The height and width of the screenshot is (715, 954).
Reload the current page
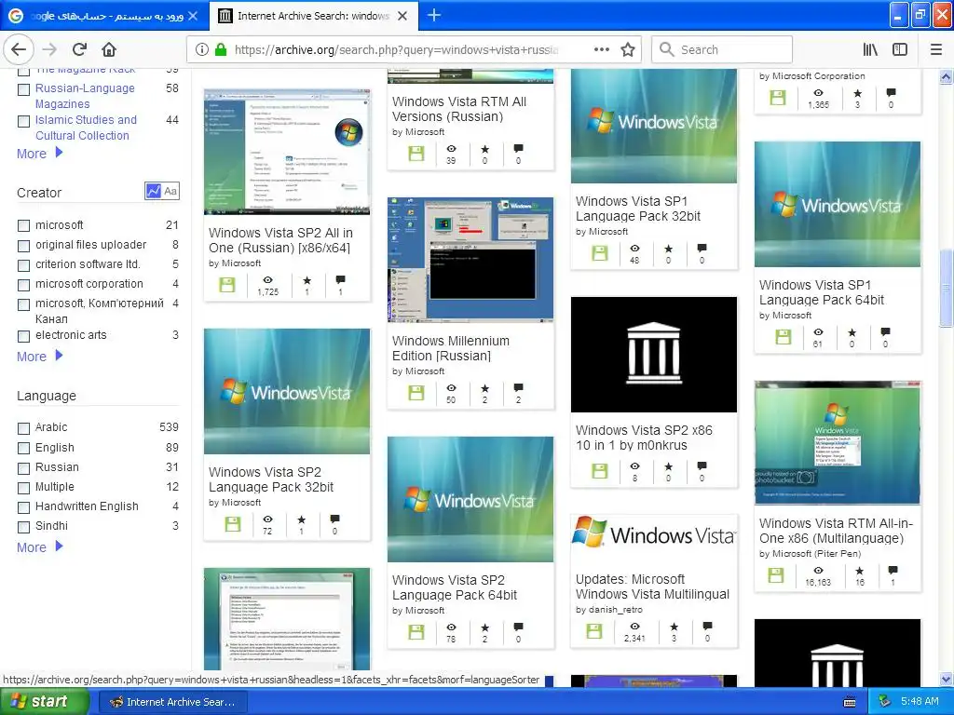click(x=80, y=49)
